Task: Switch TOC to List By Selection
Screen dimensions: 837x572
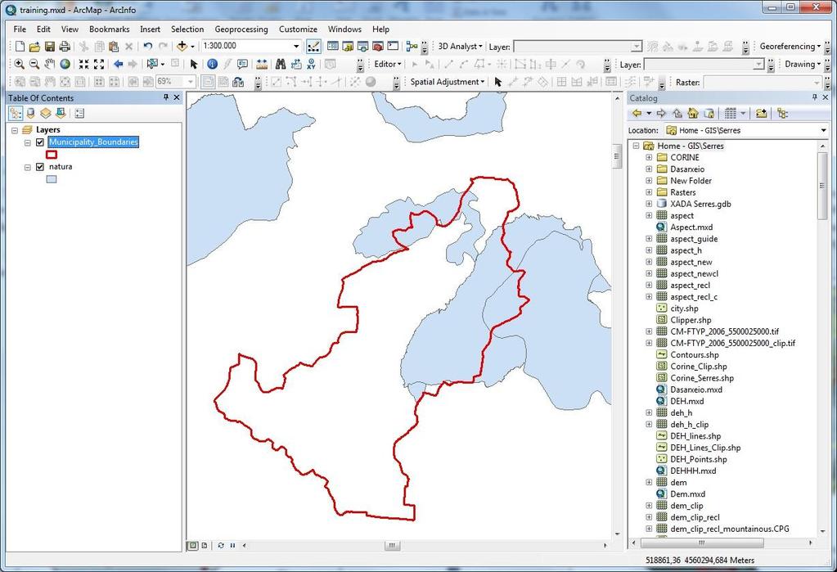Action: point(61,113)
